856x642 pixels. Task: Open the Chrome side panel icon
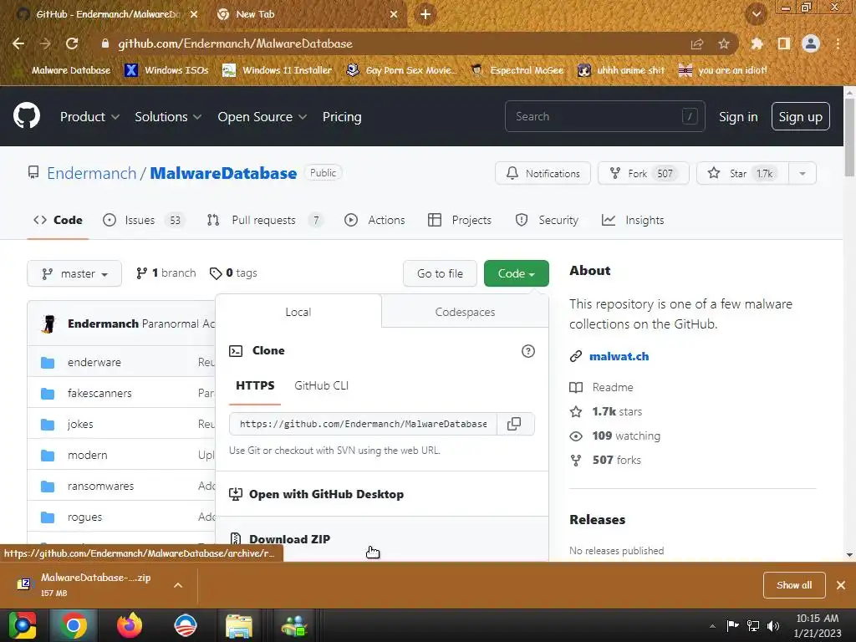[784, 43]
